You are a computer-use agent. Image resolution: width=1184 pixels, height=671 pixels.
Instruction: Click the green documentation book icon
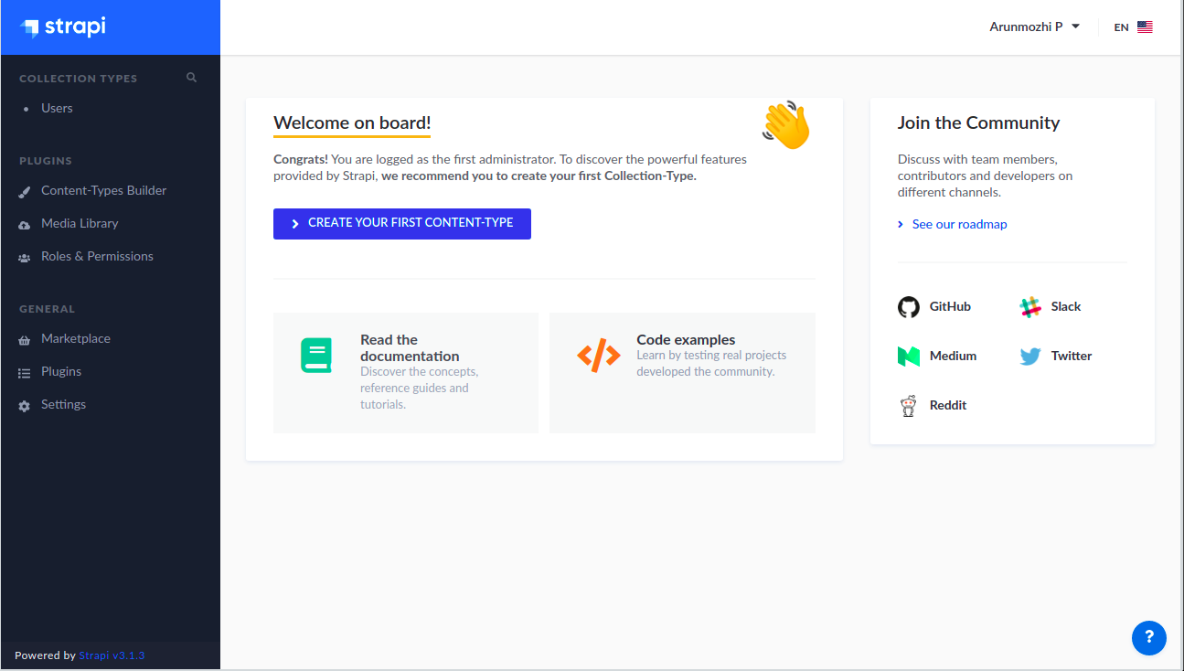tap(315, 355)
